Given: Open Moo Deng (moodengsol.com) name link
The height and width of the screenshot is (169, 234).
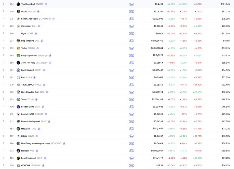Looking at the screenshot, I should (35, 144).
